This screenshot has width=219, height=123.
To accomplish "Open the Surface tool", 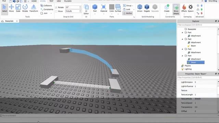I will coord(118,8).
